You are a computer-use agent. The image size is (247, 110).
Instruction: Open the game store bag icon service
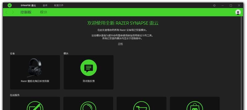(195, 103)
